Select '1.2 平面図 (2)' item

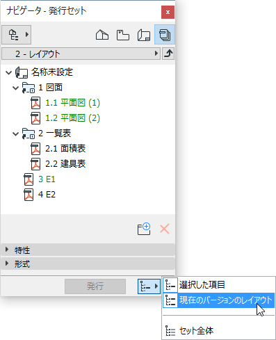(x=73, y=118)
